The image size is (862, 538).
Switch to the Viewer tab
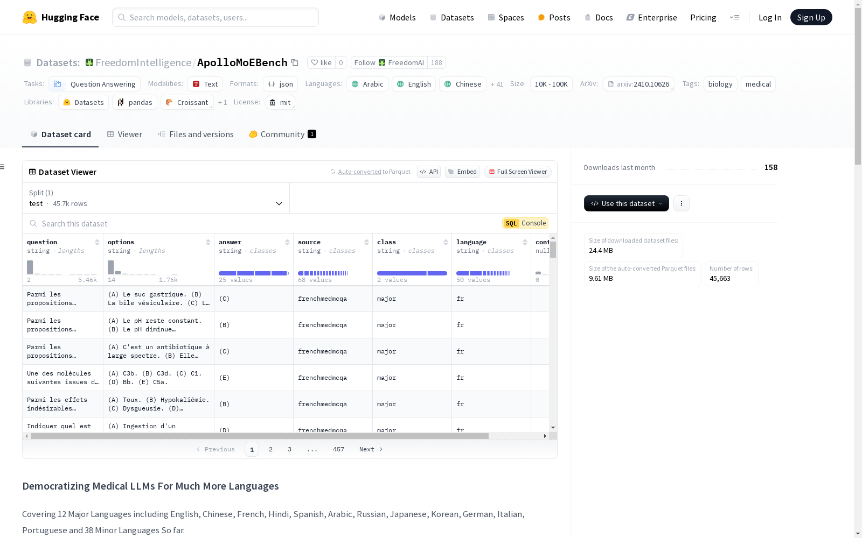[x=124, y=134]
